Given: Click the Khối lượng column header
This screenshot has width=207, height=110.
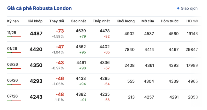Looking at the screenshot, I should [125, 21].
